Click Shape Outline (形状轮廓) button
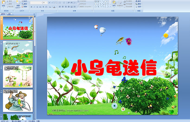Screen dimensions: 190x122 click(128, 4)
